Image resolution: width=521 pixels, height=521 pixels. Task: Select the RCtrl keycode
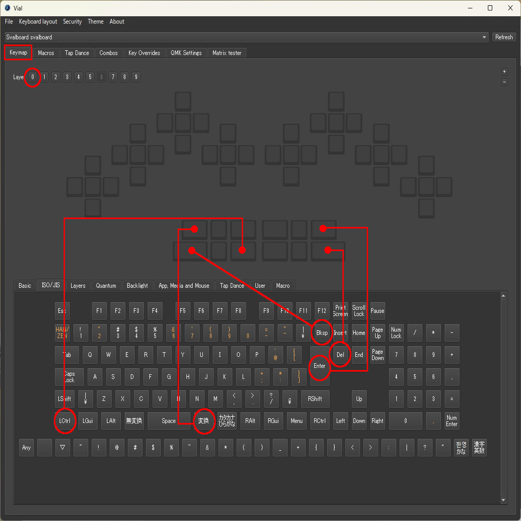(x=320, y=421)
